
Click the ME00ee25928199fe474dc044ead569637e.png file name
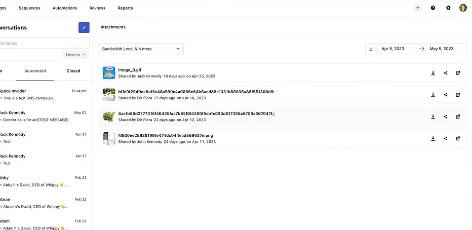(166, 135)
